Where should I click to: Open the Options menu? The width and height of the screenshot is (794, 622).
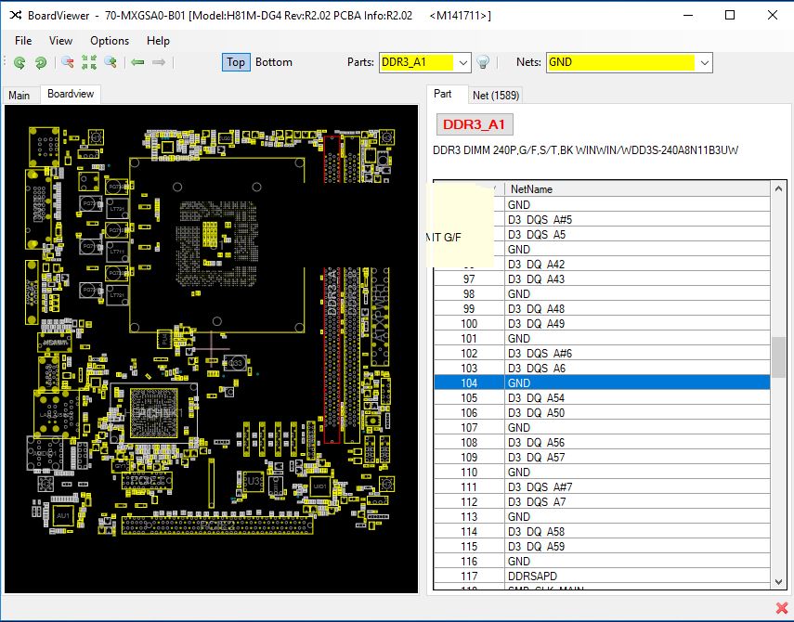pos(109,41)
